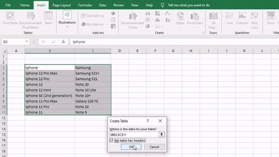Click the range input in Create Table
Viewport: 279px width, 157px height.
[134, 135]
